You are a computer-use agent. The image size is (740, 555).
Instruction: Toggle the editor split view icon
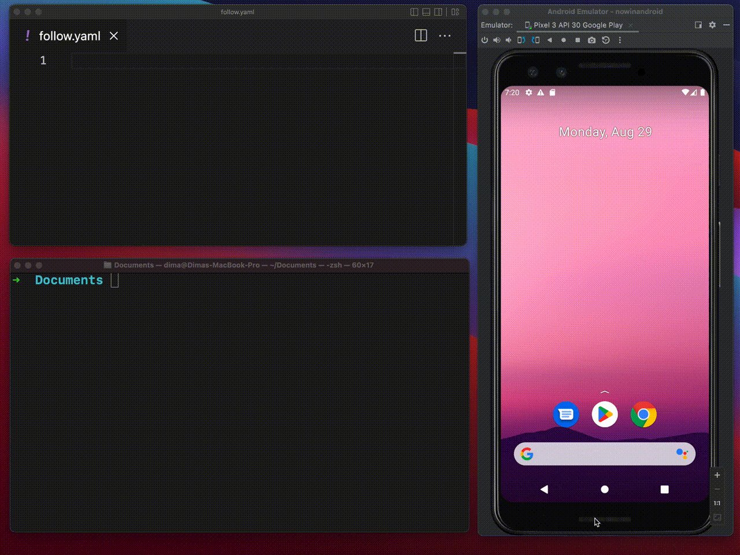tap(420, 36)
